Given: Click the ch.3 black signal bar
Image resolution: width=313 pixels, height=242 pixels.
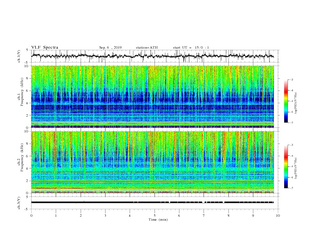Looking at the screenshot, I should click(152, 202).
